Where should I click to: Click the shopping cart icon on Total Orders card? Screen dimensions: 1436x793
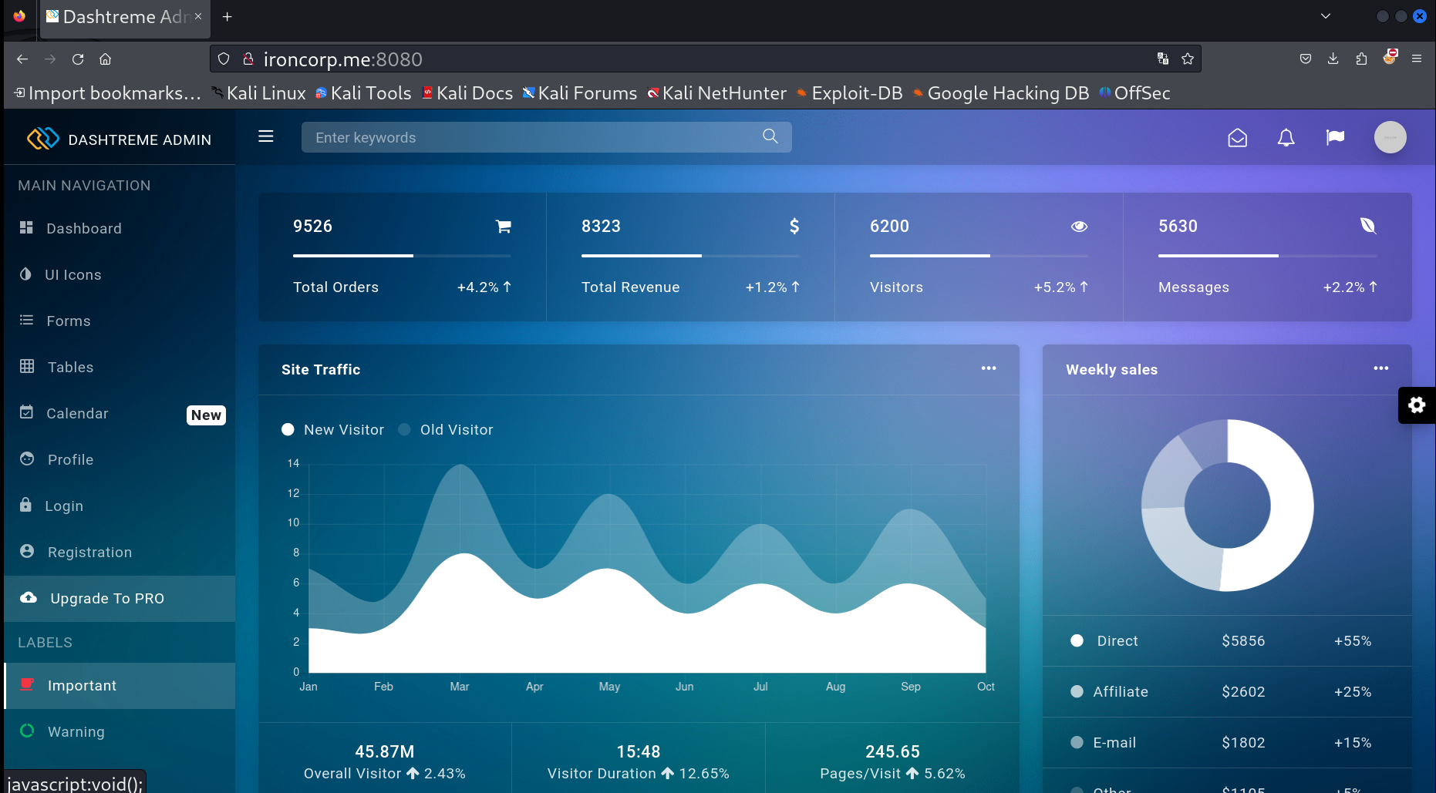coord(504,226)
